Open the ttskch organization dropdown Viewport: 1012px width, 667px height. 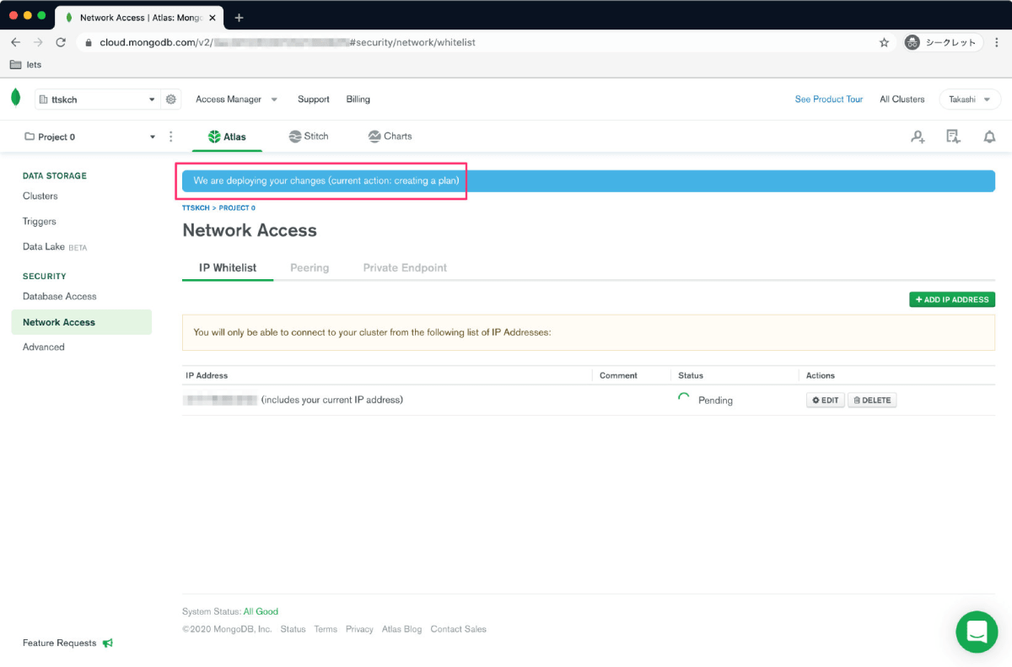97,100
